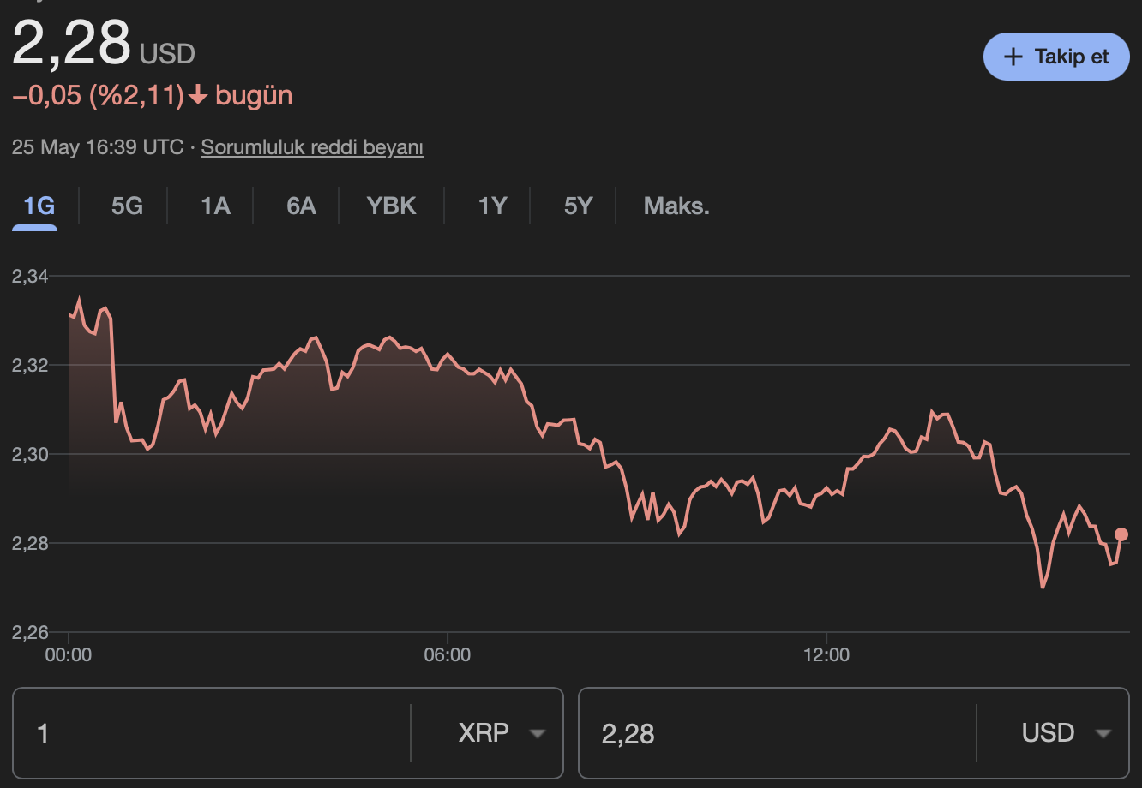The height and width of the screenshot is (788, 1142).
Task: Click the XRP amount input field
Action: tap(212, 733)
